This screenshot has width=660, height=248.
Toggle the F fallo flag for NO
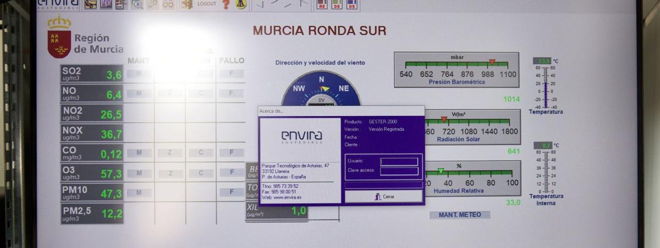[x=232, y=93]
